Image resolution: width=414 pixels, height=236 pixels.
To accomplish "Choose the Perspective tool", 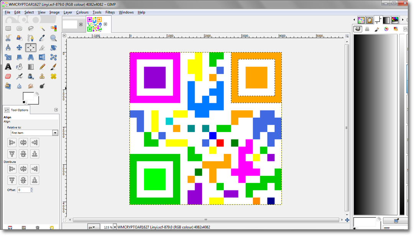I will [x=31, y=57].
